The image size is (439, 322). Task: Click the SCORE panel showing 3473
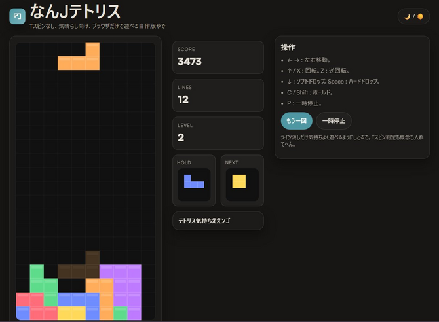point(218,56)
